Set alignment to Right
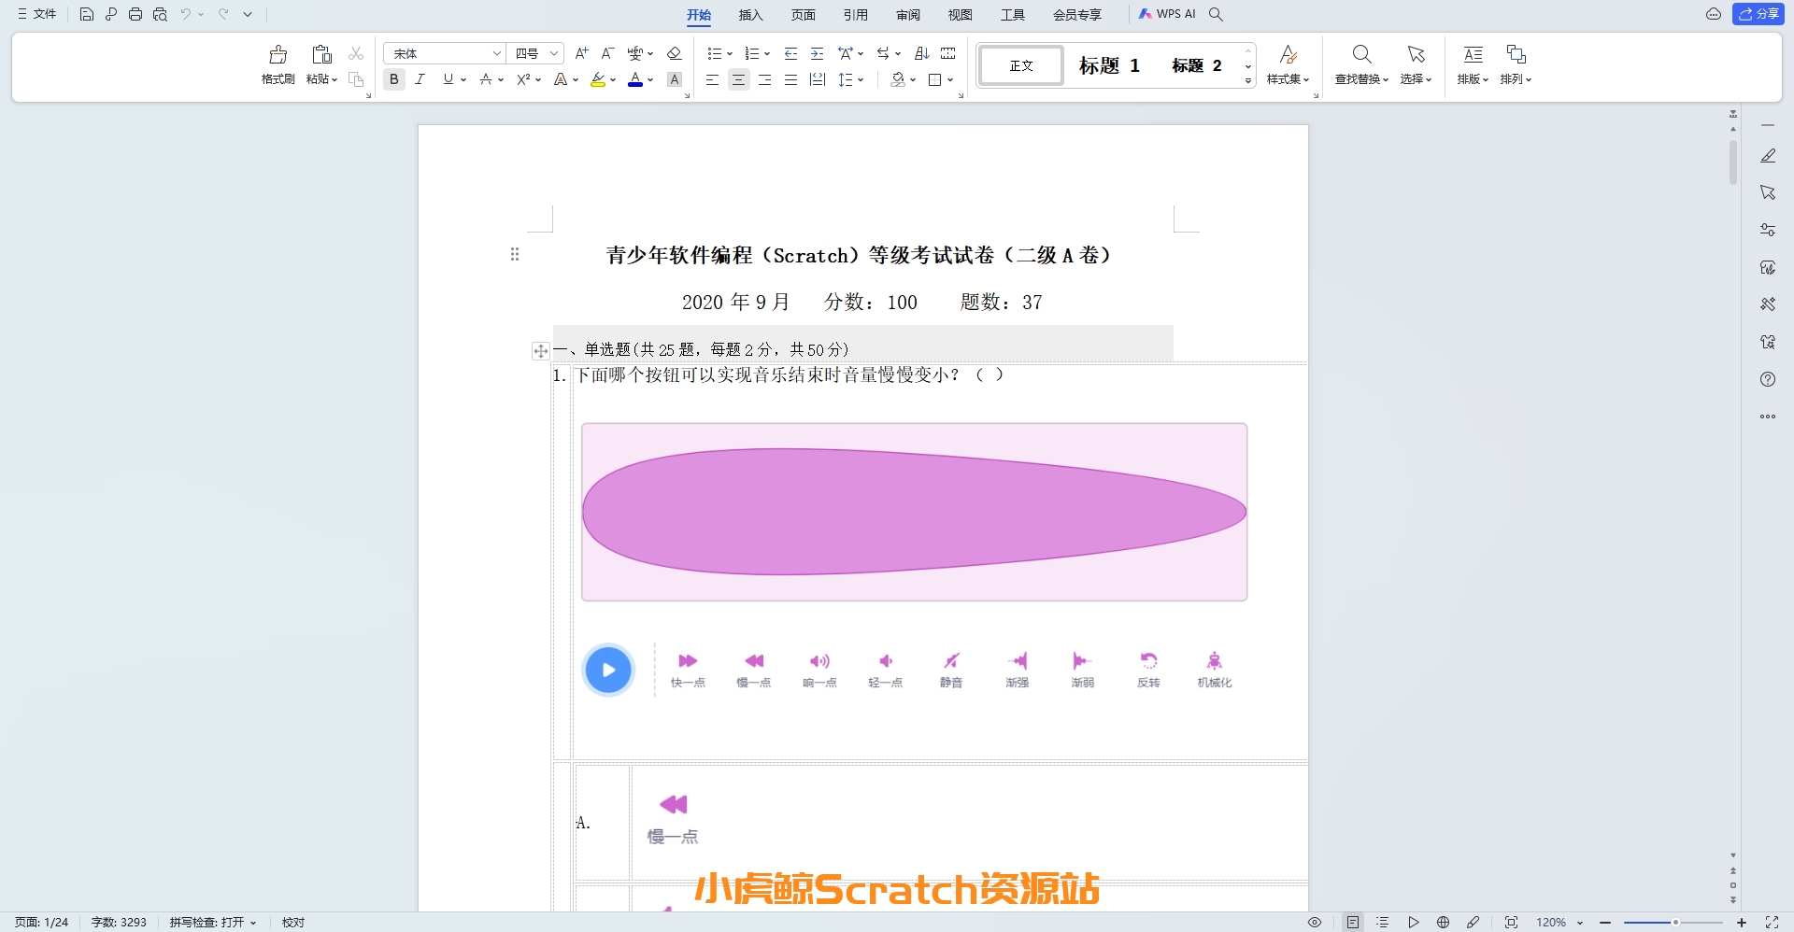 point(764,79)
